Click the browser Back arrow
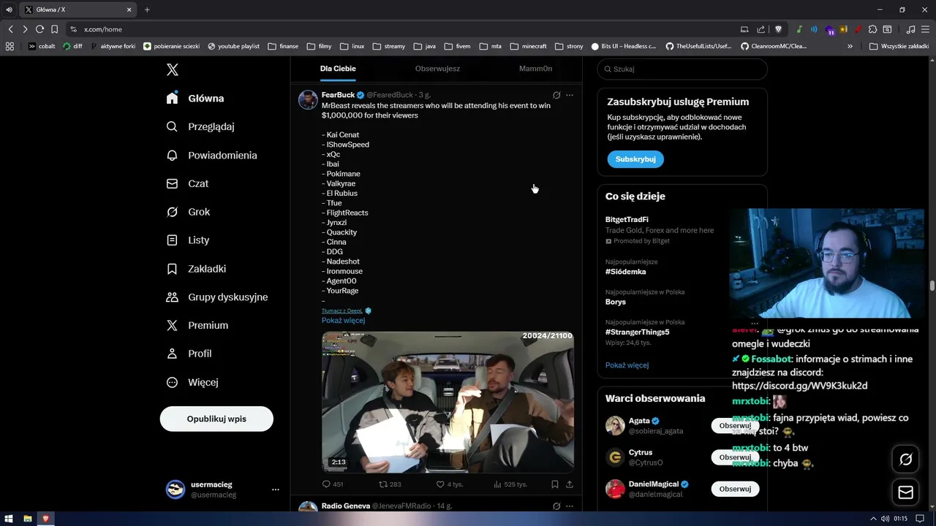The image size is (936, 526). coord(10,29)
